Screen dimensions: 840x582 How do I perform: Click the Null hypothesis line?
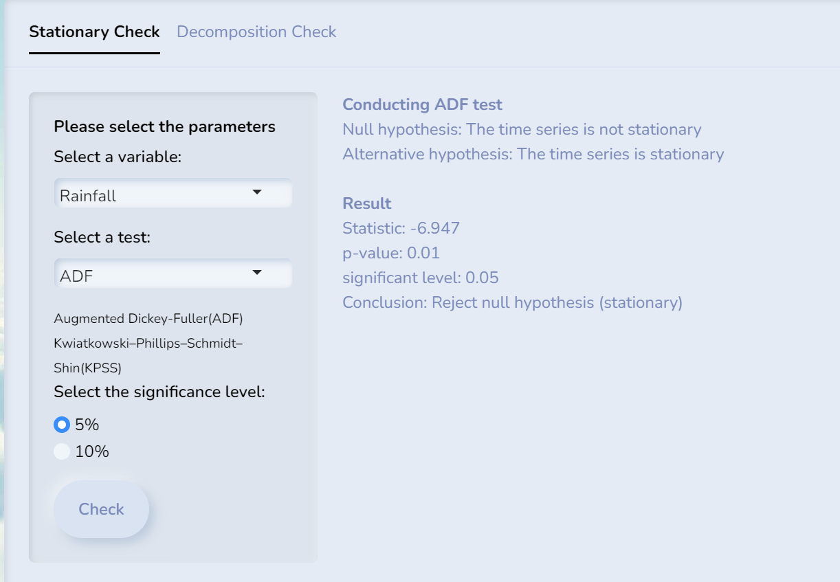(x=522, y=129)
